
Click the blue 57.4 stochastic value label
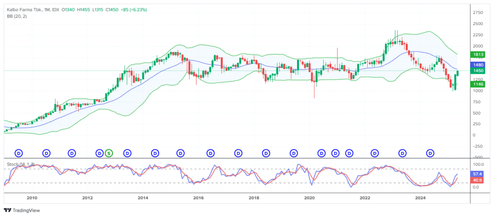point(478,174)
